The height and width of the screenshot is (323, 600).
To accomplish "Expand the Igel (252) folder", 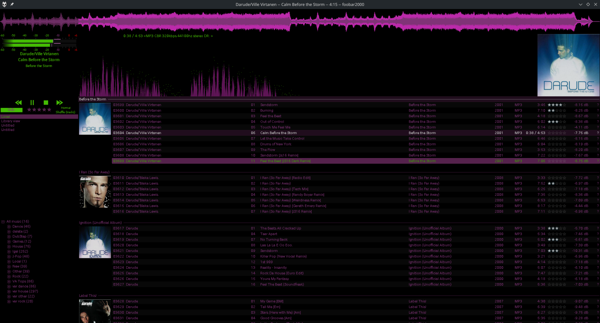I will coord(9,252).
